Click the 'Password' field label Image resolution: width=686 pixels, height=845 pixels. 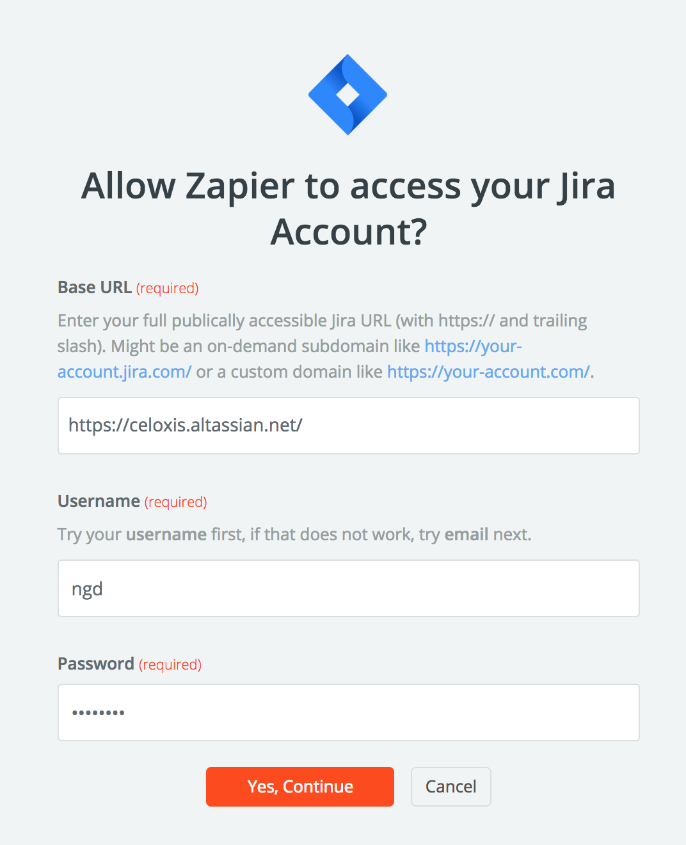pyautogui.click(x=96, y=664)
